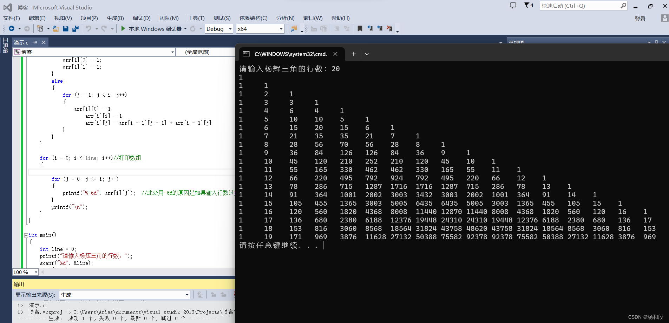Click the refresh/restart icon next to debugger

(193, 29)
